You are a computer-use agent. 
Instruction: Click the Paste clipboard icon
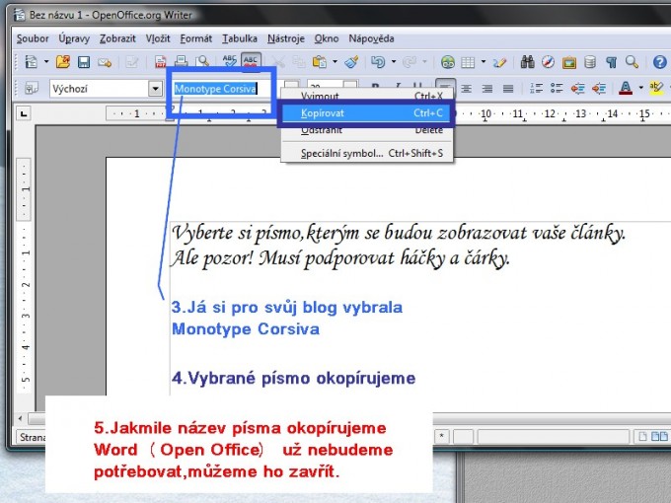(320, 62)
